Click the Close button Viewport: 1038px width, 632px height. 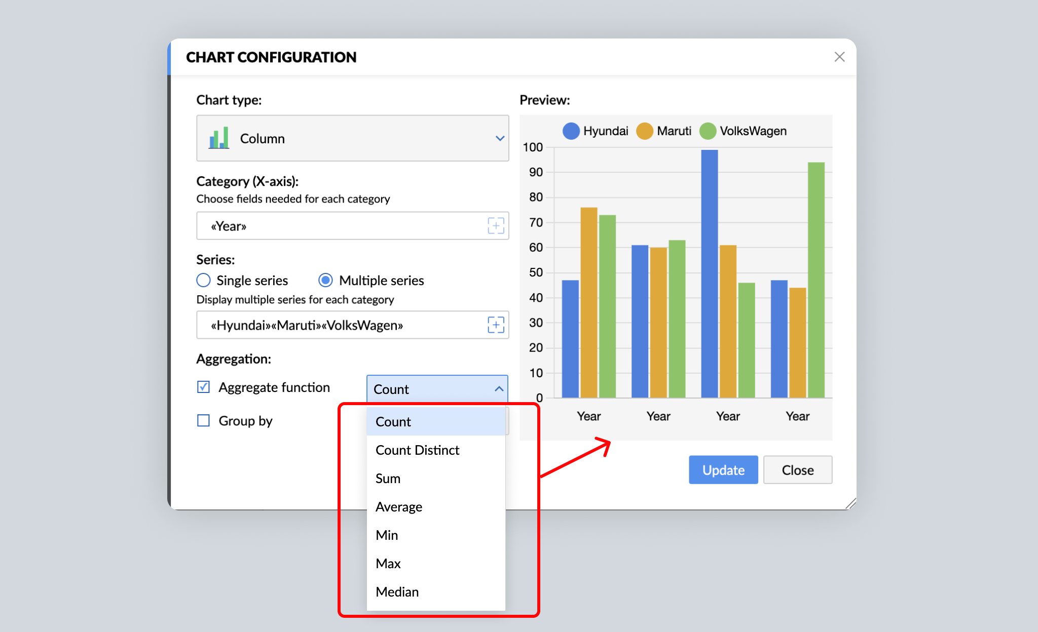[798, 469]
